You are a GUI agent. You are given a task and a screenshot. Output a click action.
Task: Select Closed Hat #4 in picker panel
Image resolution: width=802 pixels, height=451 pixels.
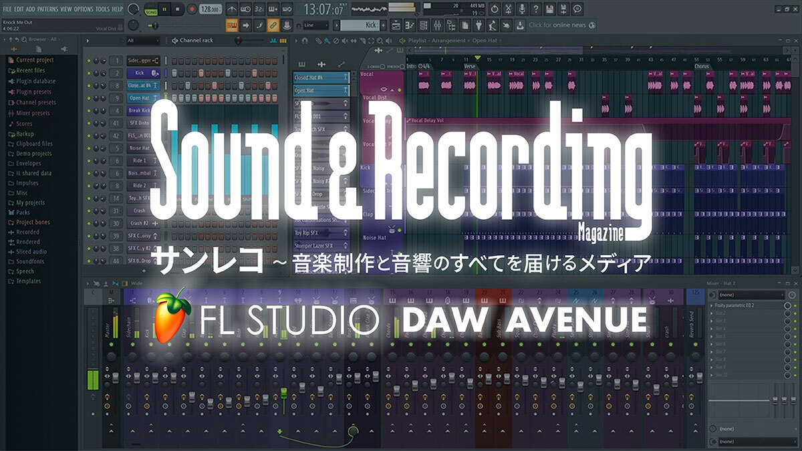tap(321, 78)
